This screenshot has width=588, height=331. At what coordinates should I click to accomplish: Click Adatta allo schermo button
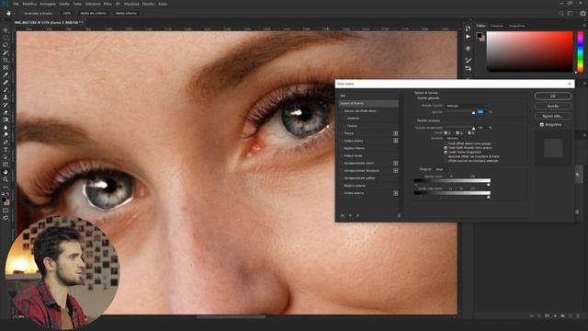[x=94, y=13]
